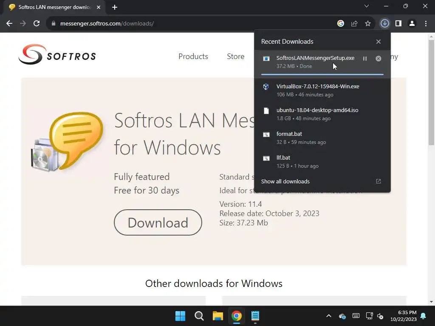
Task: Click the network display tray icon
Action: point(369,316)
